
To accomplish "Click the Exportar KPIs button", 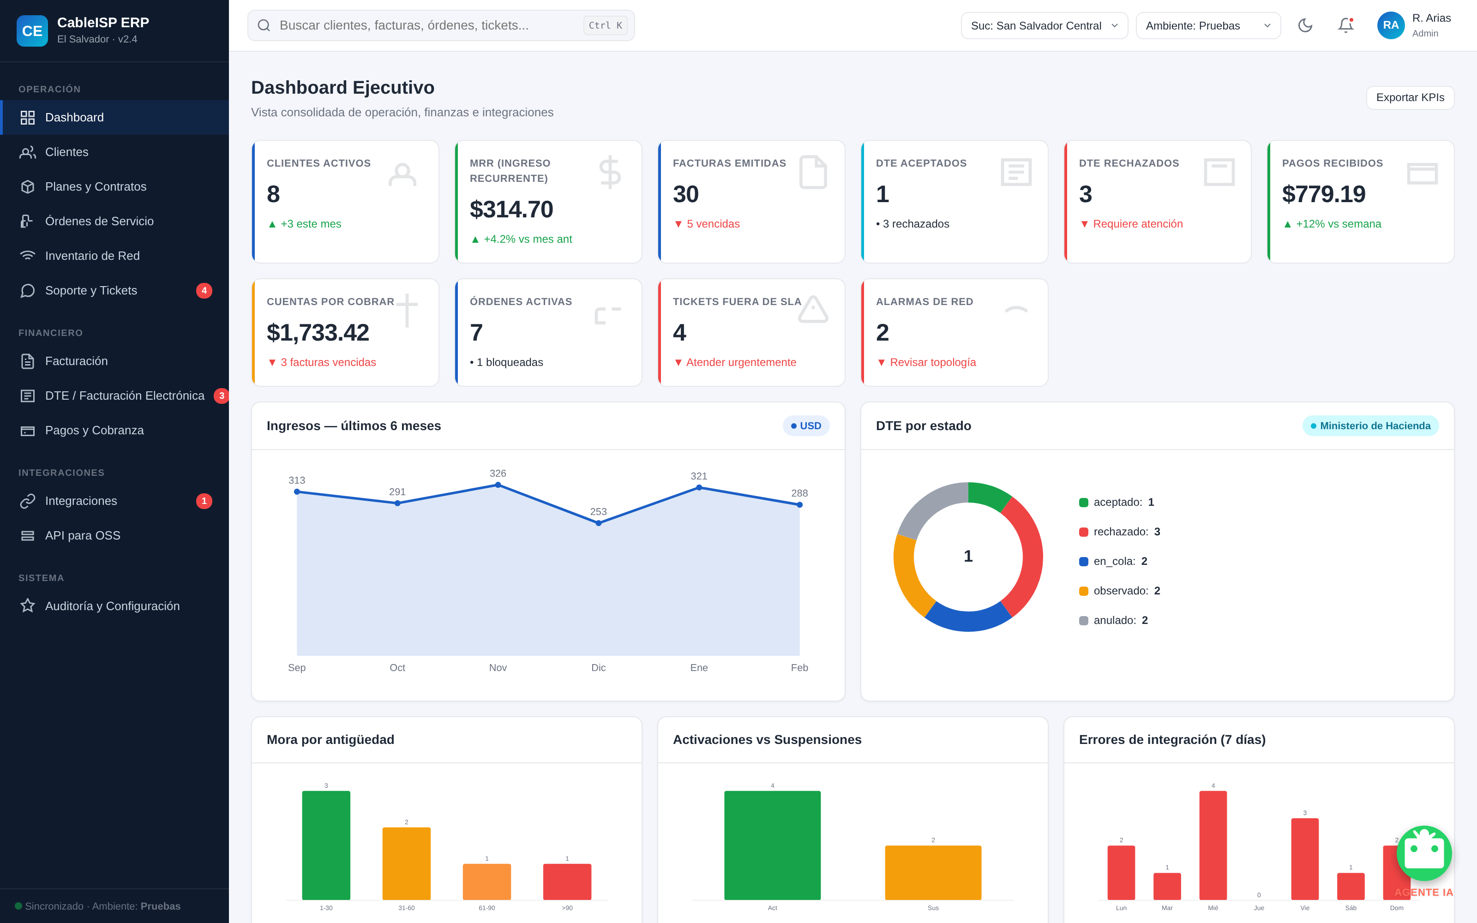I will click(1410, 98).
